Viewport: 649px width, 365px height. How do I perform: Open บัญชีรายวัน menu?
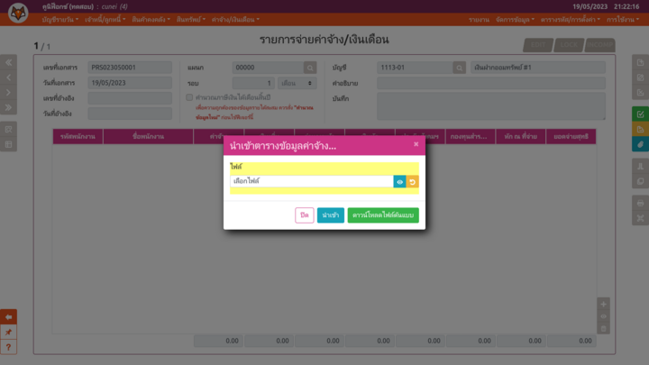60,20
